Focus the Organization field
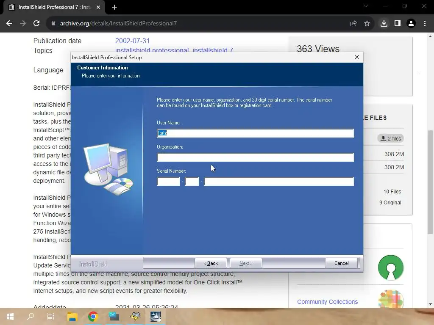Screen dimensions: 434x325 click(x=255, y=157)
